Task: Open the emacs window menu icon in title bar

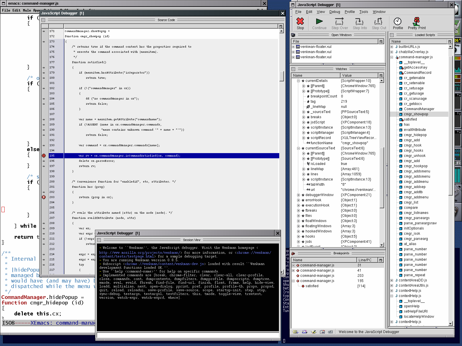Action: (x=3, y=3)
